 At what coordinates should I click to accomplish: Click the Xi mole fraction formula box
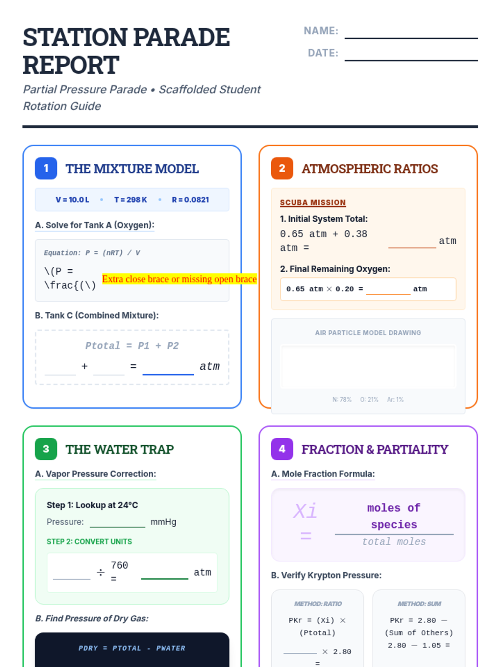pyautogui.click(x=368, y=524)
